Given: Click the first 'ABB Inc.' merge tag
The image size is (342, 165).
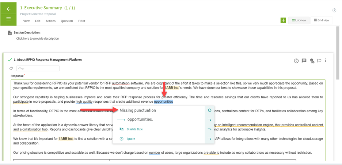Looking at the screenshot, I should [x=172, y=88].
